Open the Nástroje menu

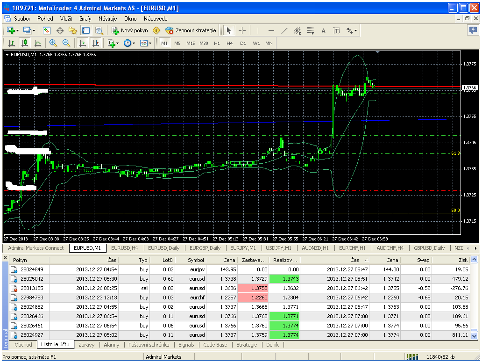tap(107, 18)
